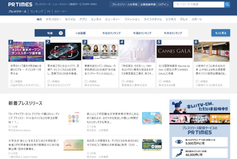Open the 楽しいTV-CM ただいま放映中 banner

[x=200, y=112]
